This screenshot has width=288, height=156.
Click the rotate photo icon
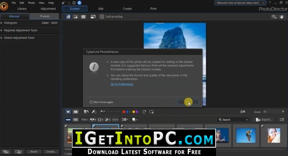144,112
